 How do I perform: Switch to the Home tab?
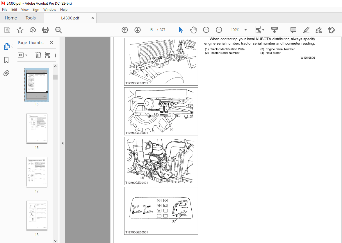tap(11, 18)
